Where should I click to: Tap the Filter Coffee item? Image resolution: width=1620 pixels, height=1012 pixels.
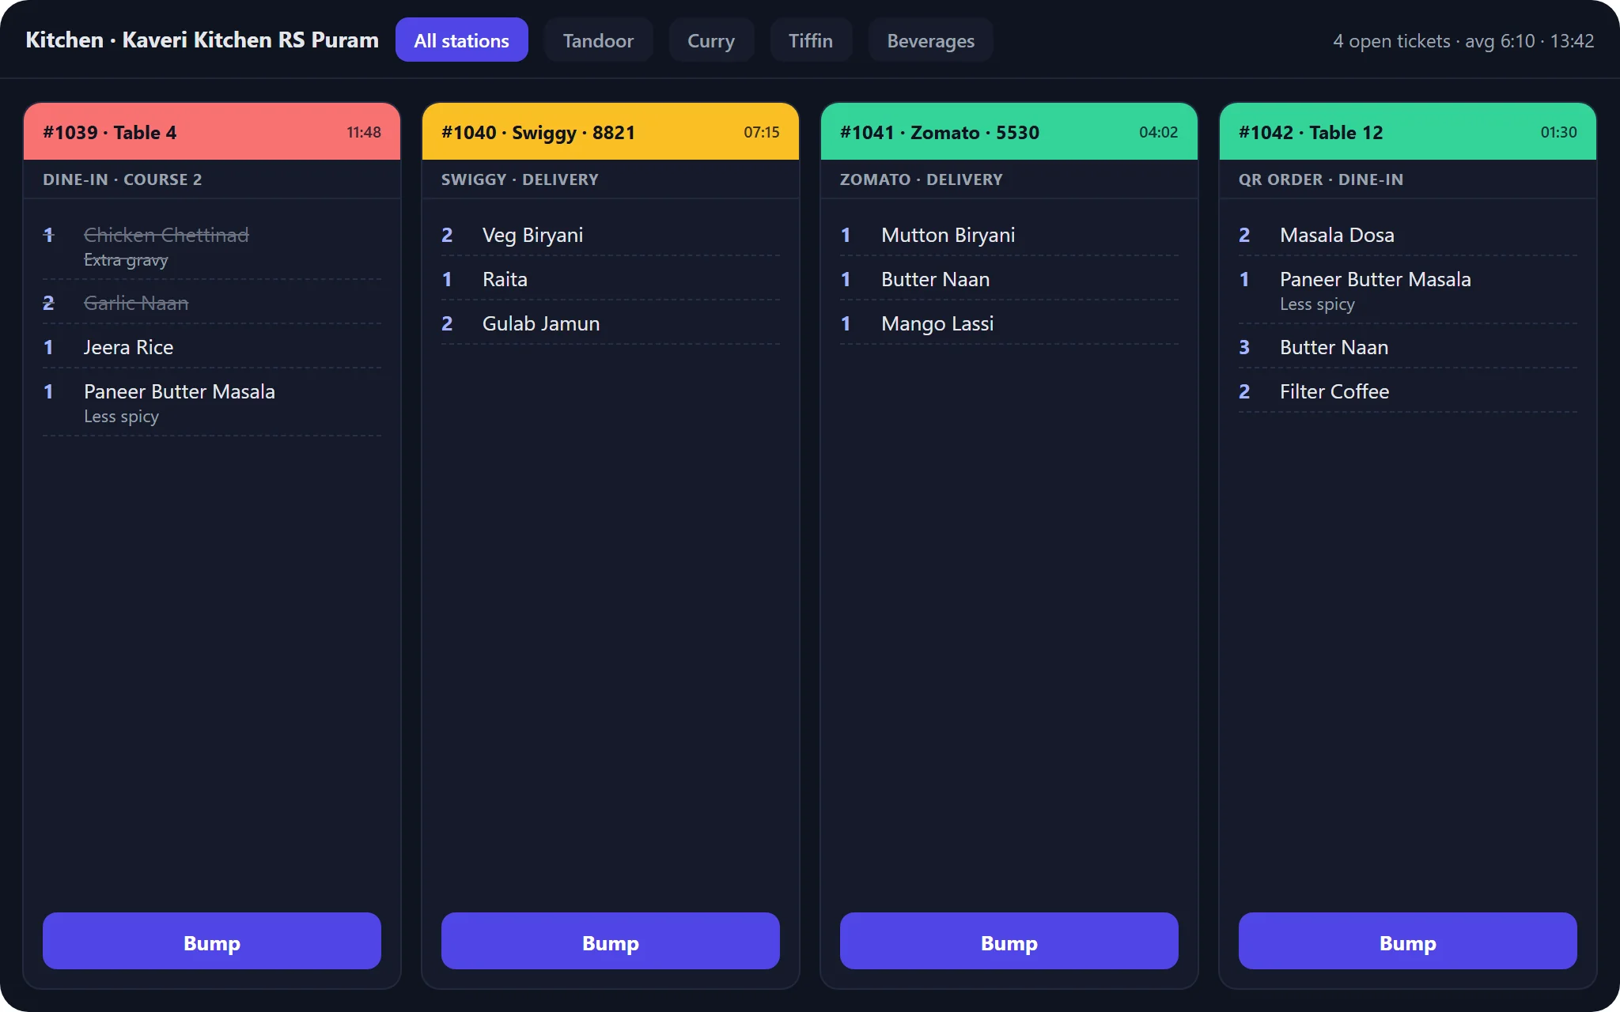pyautogui.click(x=1408, y=391)
